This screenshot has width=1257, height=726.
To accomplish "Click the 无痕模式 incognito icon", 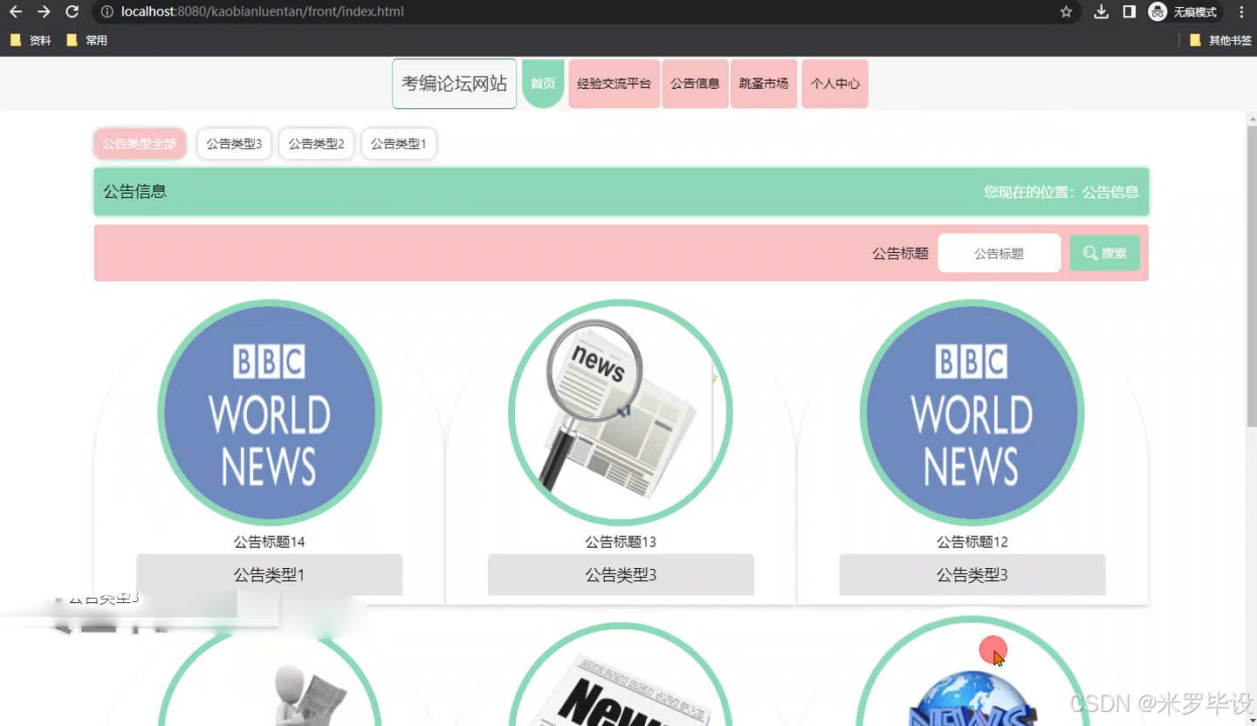I will 1158,12.
